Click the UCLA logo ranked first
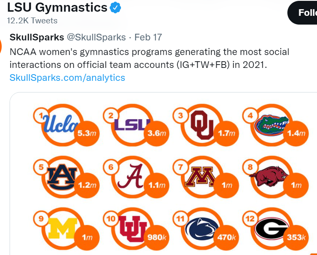Image resolution: width=317 pixels, height=255 pixels. tap(61, 123)
